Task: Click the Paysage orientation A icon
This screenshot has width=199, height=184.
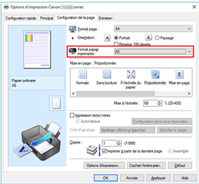Action: click(148, 38)
